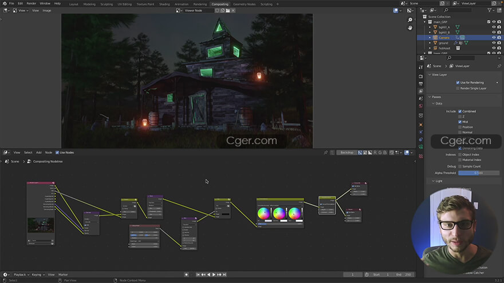Open the Playback dropdown in timeline

(21, 274)
